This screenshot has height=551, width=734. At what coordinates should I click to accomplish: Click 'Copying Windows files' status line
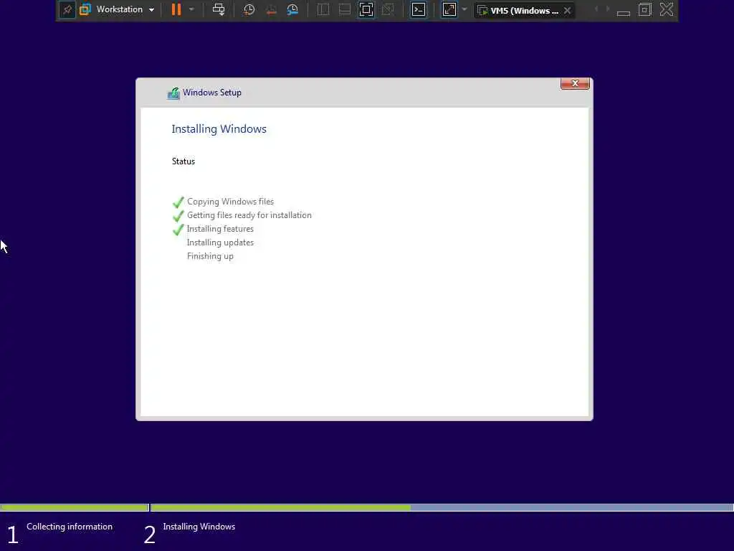tap(230, 202)
